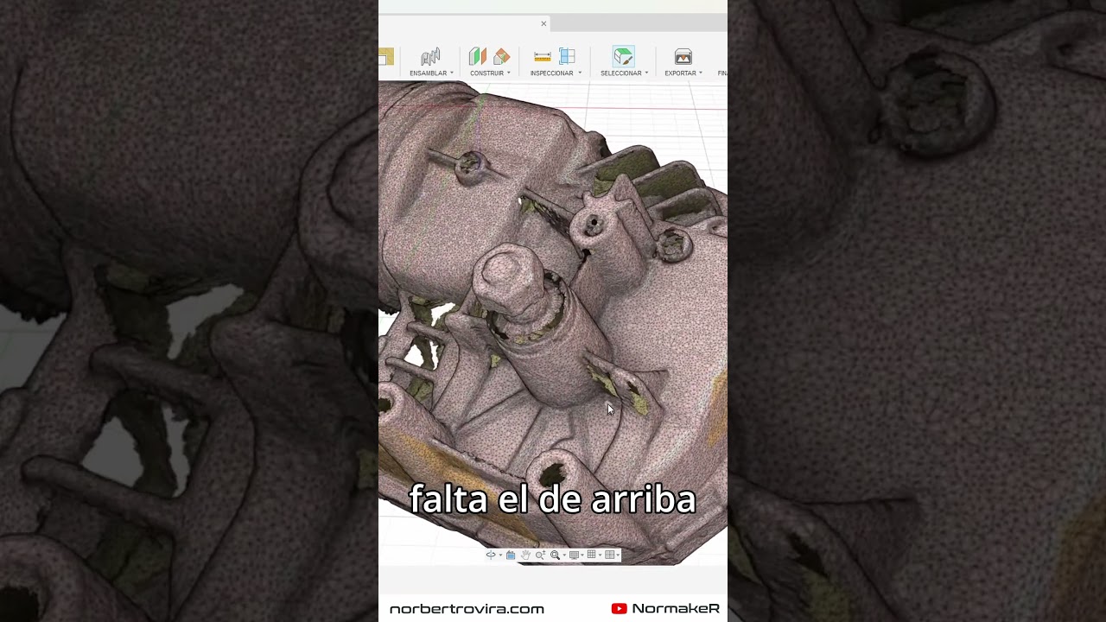The width and height of the screenshot is (1106, 622).
Task: Click the Exportar image icon
Action: pyautogui.click(x=683, y=57)
